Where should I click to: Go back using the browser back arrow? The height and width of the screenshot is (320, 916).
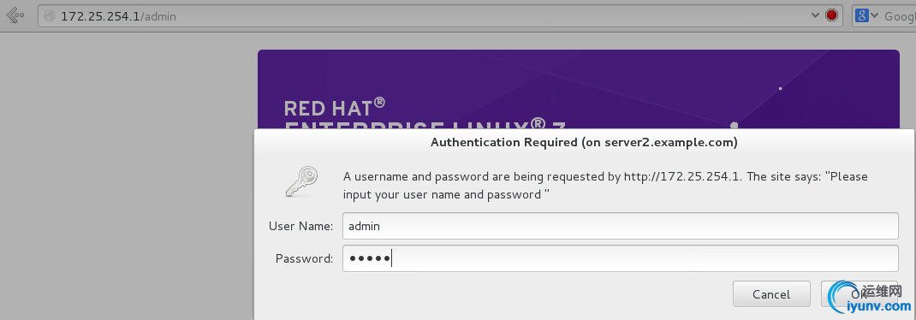(14, 15)
